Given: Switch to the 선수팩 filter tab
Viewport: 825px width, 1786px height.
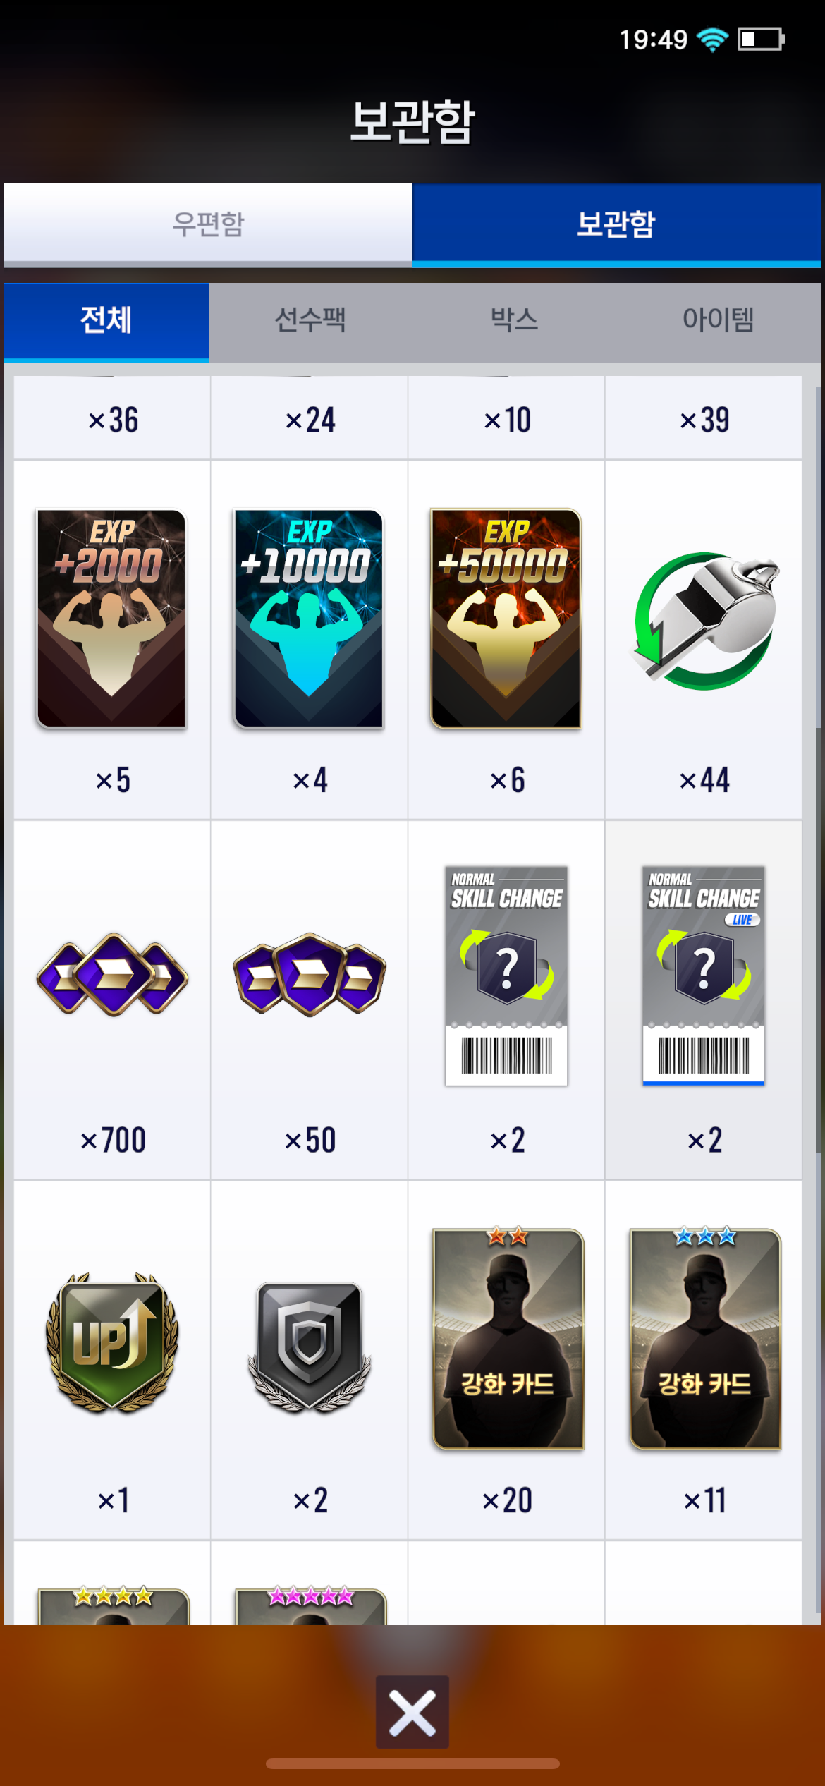Looking at the screenshot, I should 310,321.
